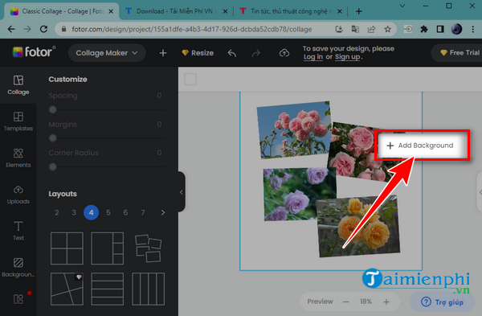Select layout count 7
The width and height of the screenshot is (482, 316).
143,212
